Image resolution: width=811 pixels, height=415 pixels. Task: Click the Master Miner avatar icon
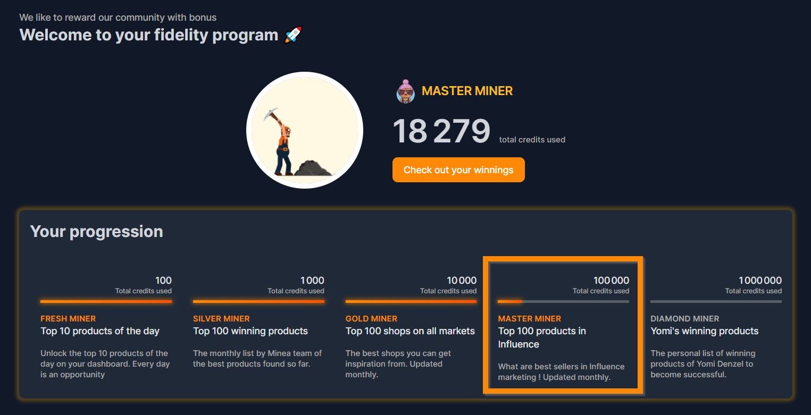(405, 91)
